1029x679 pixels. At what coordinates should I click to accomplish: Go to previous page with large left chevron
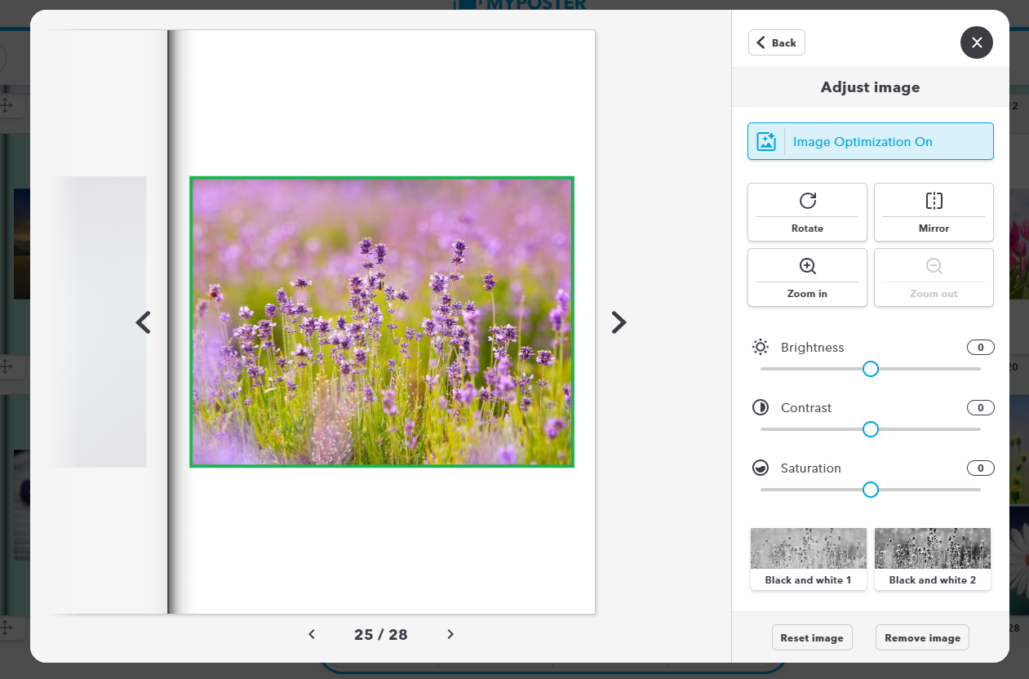144,322
